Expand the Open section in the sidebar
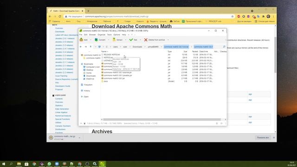Image resolution: width=297 pixels, height=167 pixels. click(x=84, y=96)
